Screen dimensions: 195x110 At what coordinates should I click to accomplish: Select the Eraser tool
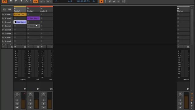pos(114,1)
